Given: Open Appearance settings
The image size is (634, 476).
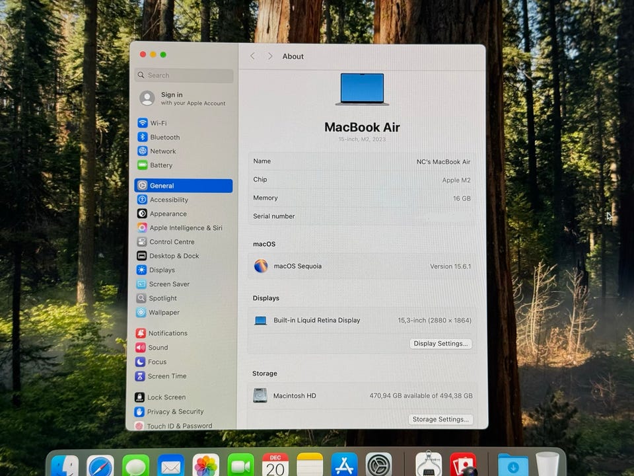Looking at the screenshot, I should point(162,214).
